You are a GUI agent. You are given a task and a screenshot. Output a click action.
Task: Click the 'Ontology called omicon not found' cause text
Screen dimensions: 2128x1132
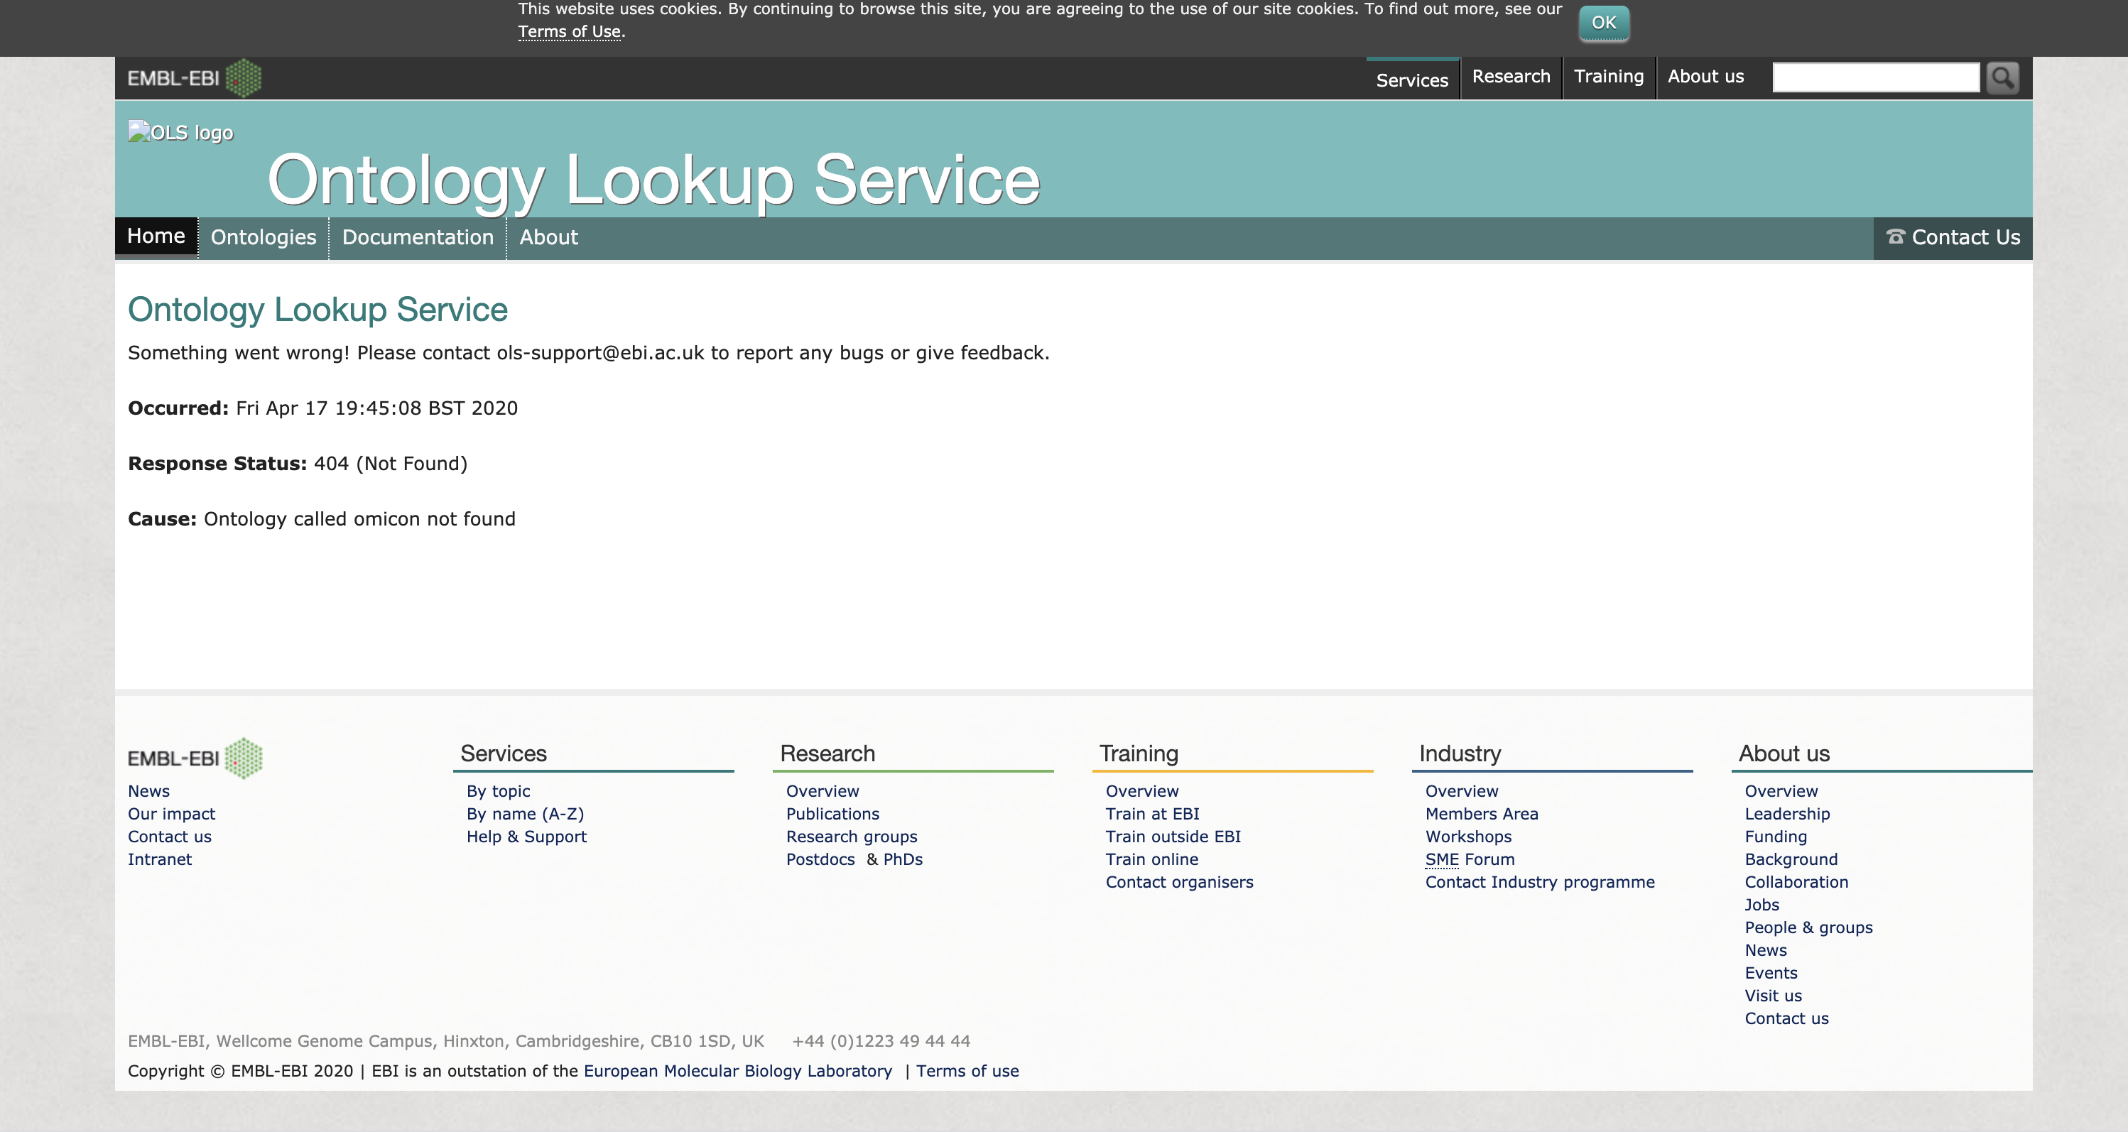359,519
